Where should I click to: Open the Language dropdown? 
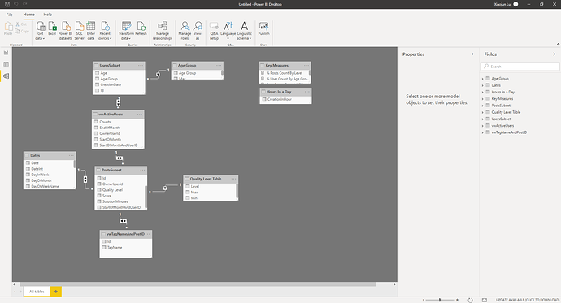(x=228, y=31)
